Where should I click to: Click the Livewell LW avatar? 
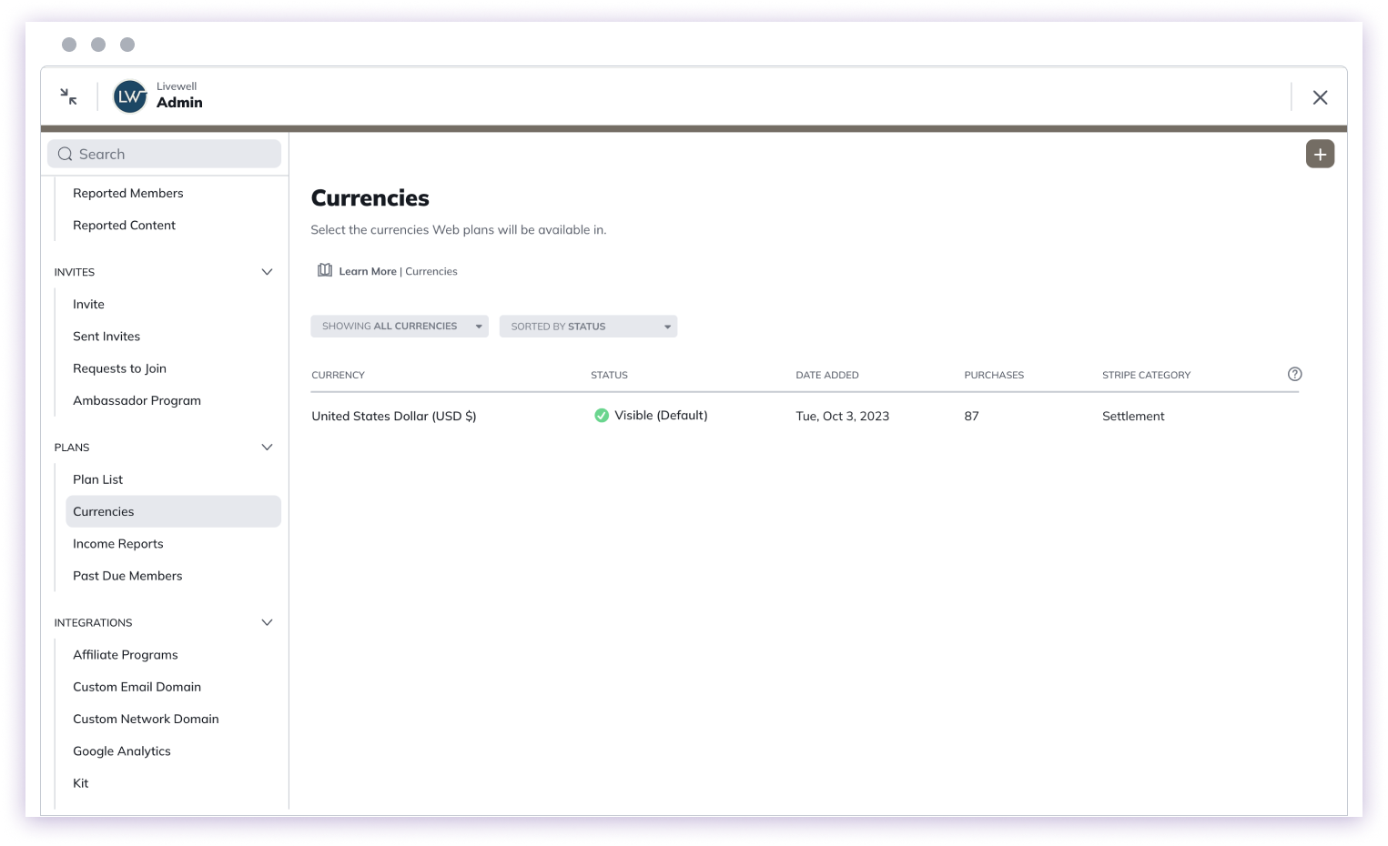click(129, 96)
